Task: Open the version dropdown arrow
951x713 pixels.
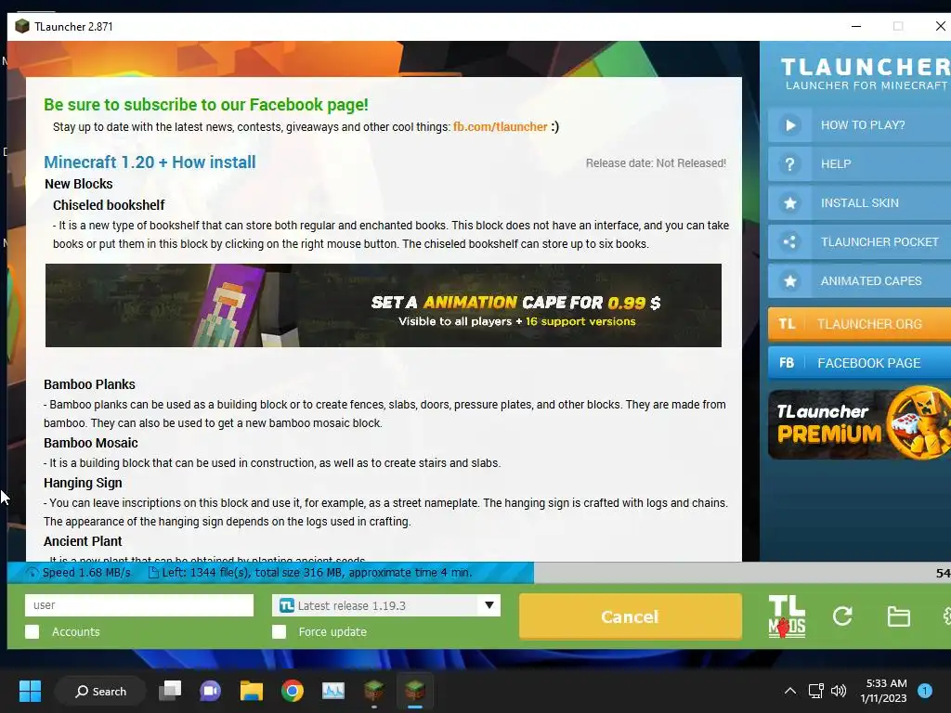Action: click(x=489, y=605)
